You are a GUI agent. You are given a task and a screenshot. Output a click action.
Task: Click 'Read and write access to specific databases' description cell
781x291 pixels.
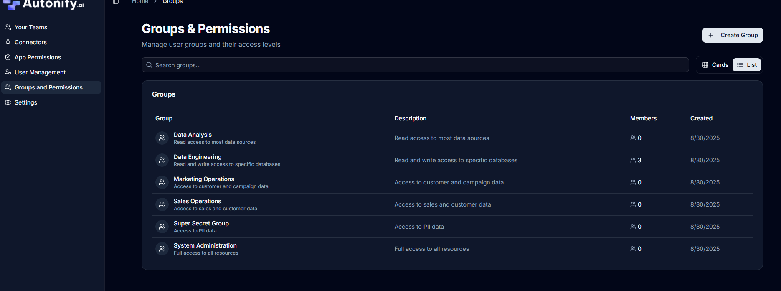456,160
